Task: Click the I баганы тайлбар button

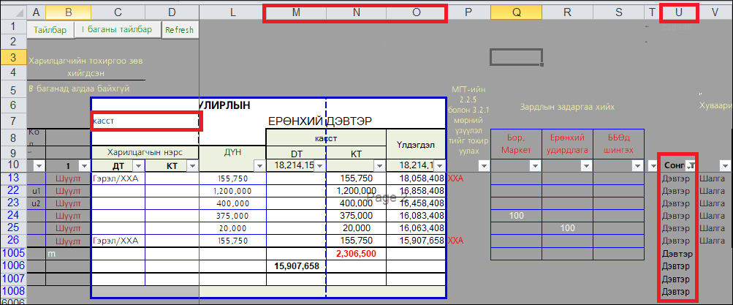Action: point(117,30)
